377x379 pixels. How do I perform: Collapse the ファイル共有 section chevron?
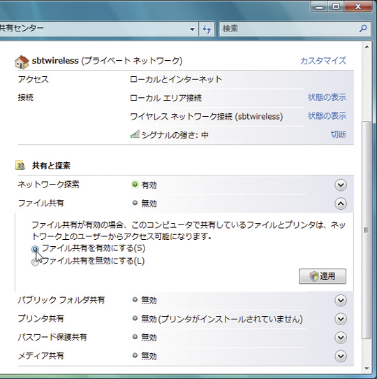(x=341, y=203)
